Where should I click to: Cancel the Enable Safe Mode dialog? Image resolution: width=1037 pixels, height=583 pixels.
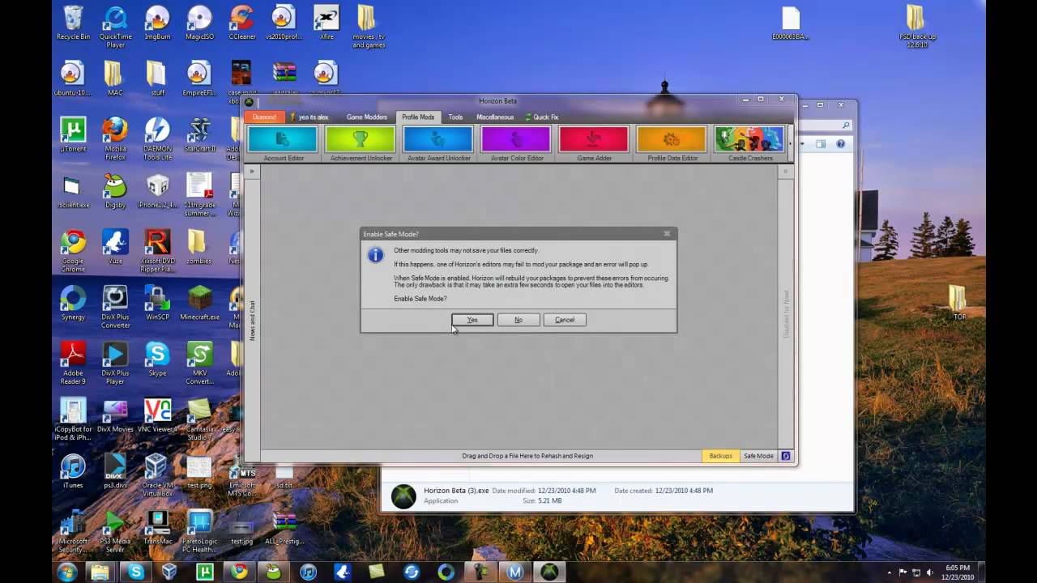click(x=565, y=320)
